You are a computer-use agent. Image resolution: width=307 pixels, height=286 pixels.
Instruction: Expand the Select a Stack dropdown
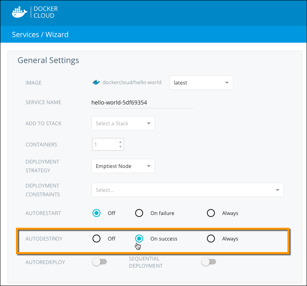coord(123,124)
